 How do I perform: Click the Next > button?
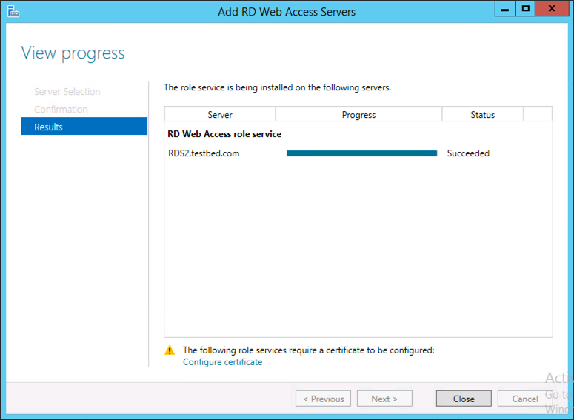384,399
